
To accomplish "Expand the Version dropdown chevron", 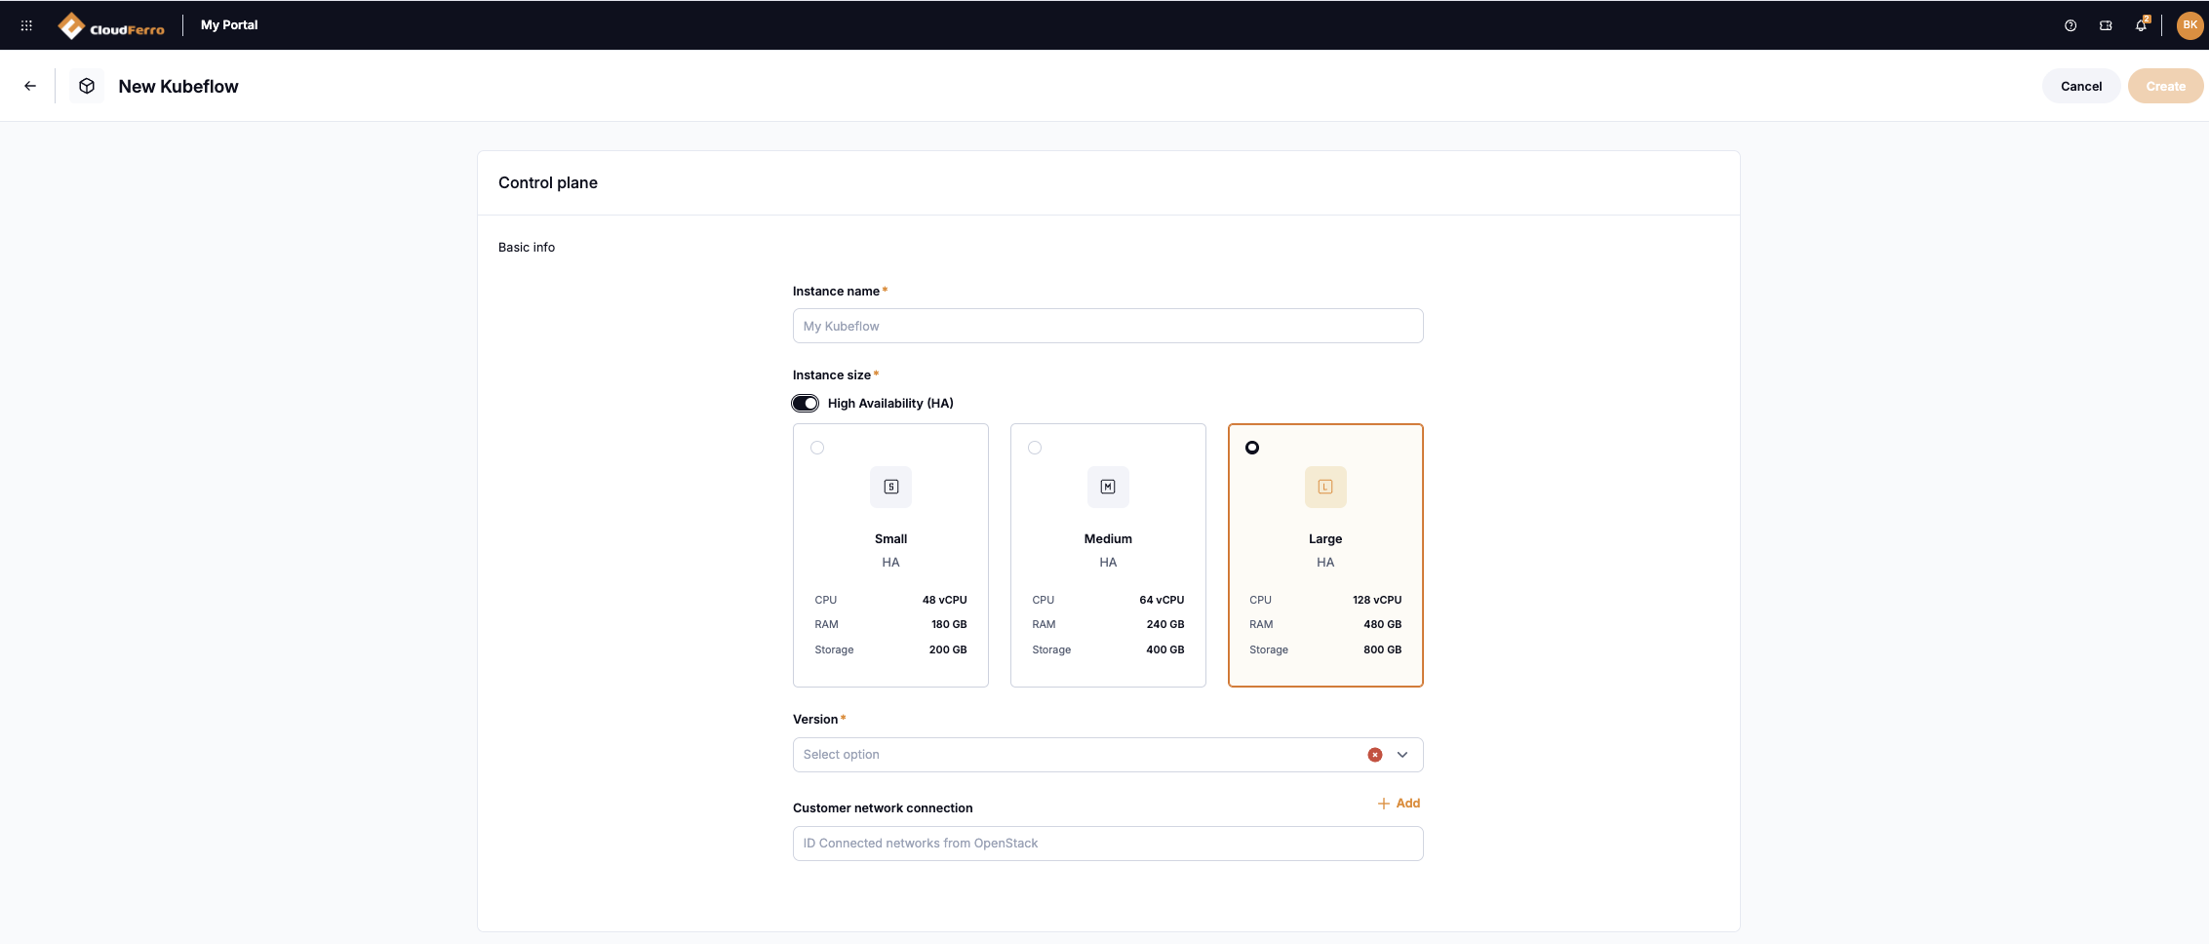I will pyautogui.click(x=1402, y=755).
